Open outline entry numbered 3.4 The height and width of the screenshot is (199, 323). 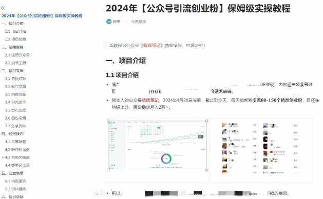[x=15, y=102]
